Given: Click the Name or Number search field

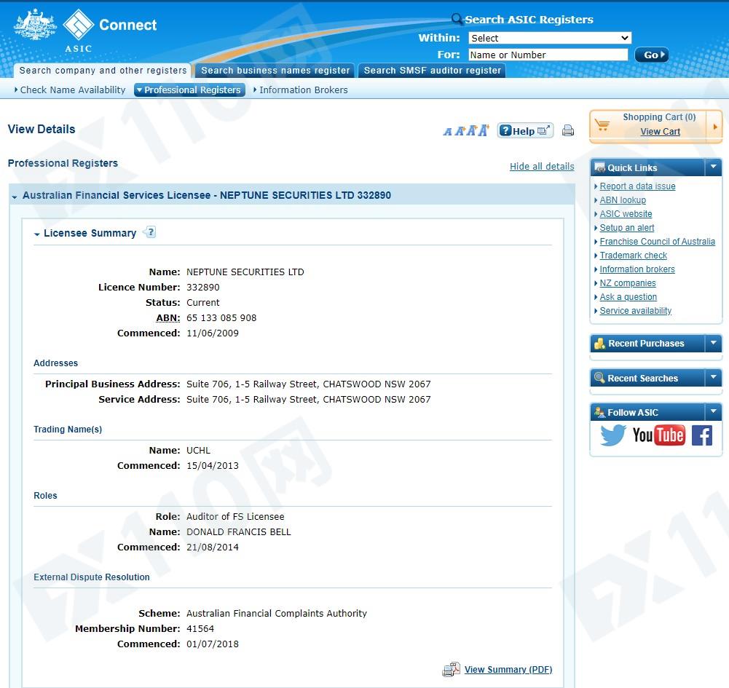Looking at the screenshot, I should pos(548,55).
